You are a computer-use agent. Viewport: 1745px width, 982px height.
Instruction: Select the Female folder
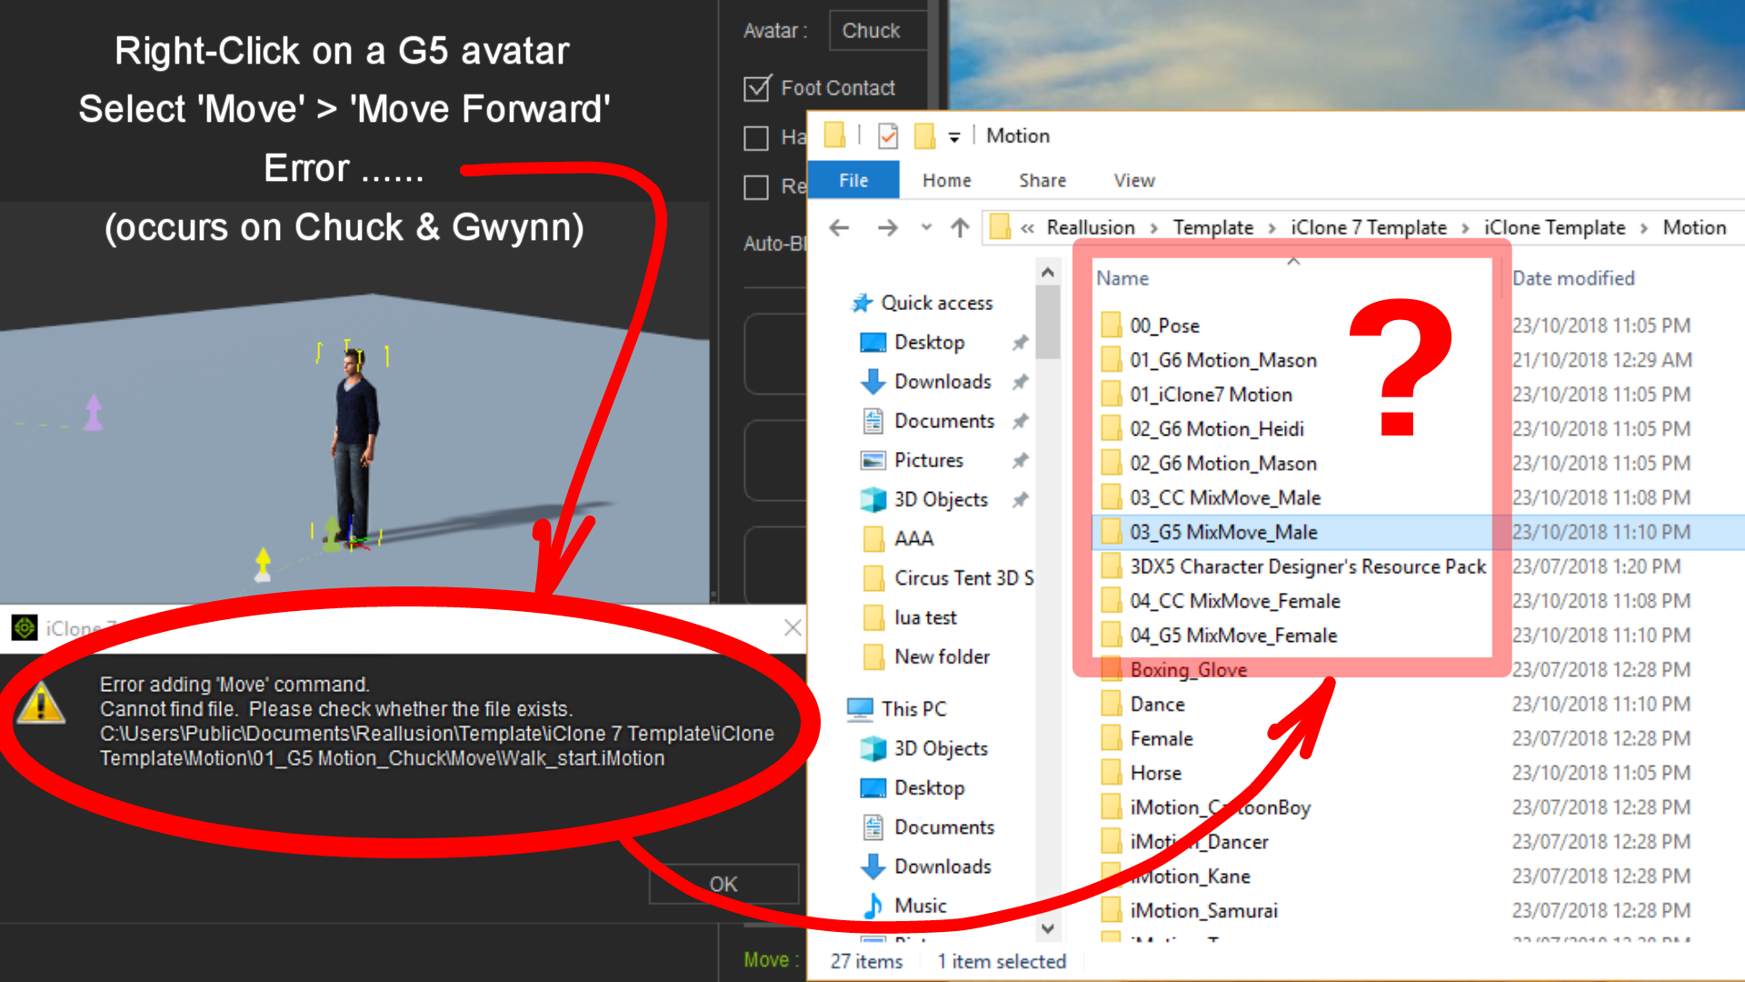click(1162, 739)
